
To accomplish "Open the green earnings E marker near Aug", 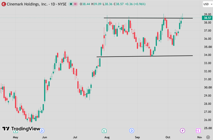I will tap(104, 131).
